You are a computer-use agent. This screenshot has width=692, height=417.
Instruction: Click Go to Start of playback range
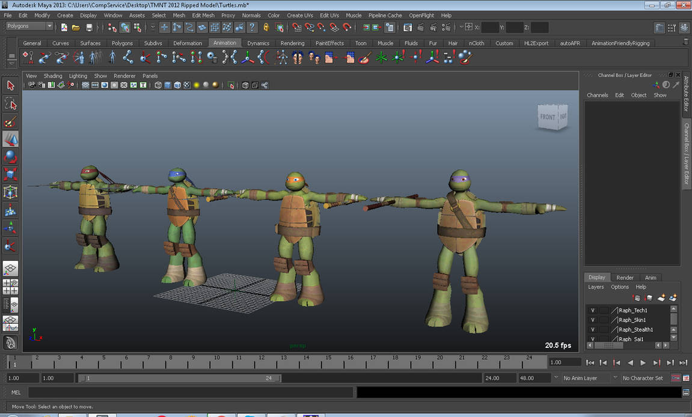click(x=590, y=363)
